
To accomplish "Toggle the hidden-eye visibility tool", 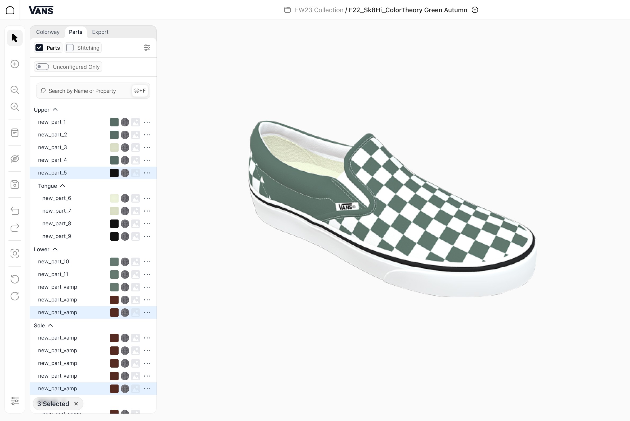I will pos(15,159).
